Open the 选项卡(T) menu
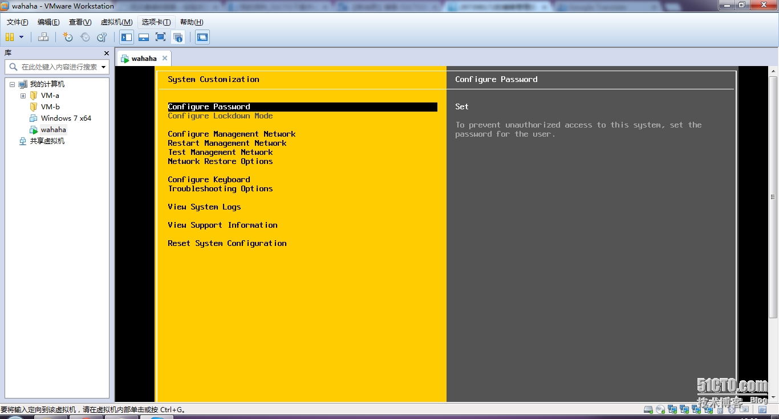 click(x=156, y=22)
